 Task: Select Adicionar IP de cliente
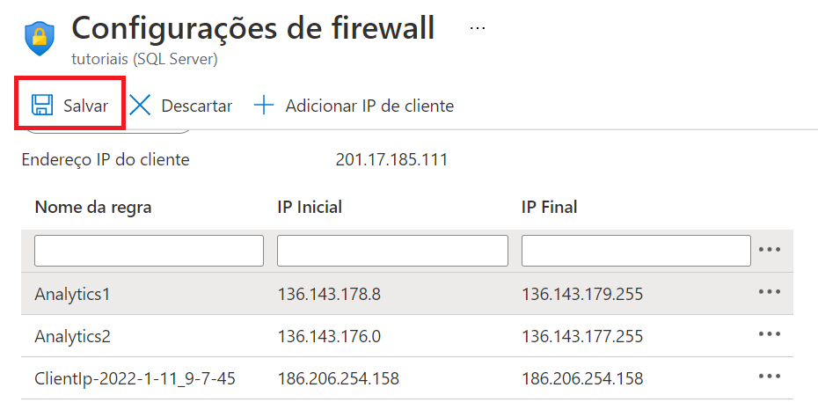coord(354,106)
